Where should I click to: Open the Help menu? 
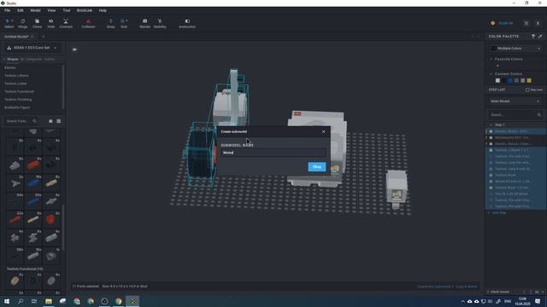coord(103,10)
